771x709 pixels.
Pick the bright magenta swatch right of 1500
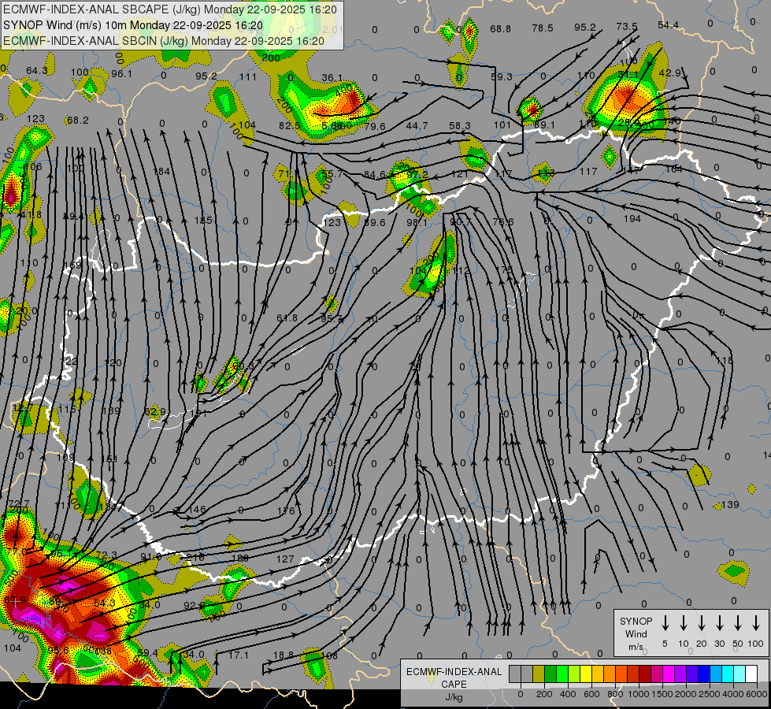click(x=669, y=674)
